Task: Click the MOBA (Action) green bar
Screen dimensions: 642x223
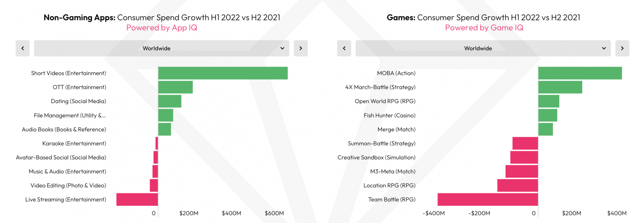Action: click(580, 73)
